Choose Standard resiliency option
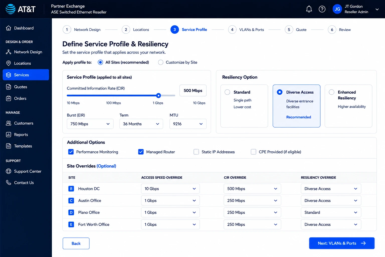This screenshot has width=385, height=257. pyautogui.click(x=244, y=106)
